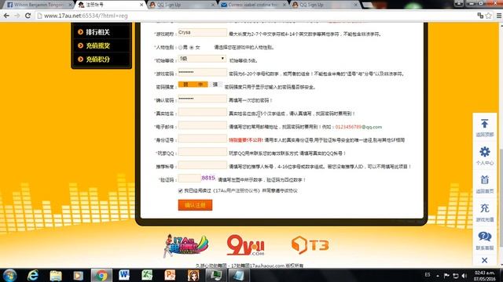Click the browser forward arrow

[17, 16]
